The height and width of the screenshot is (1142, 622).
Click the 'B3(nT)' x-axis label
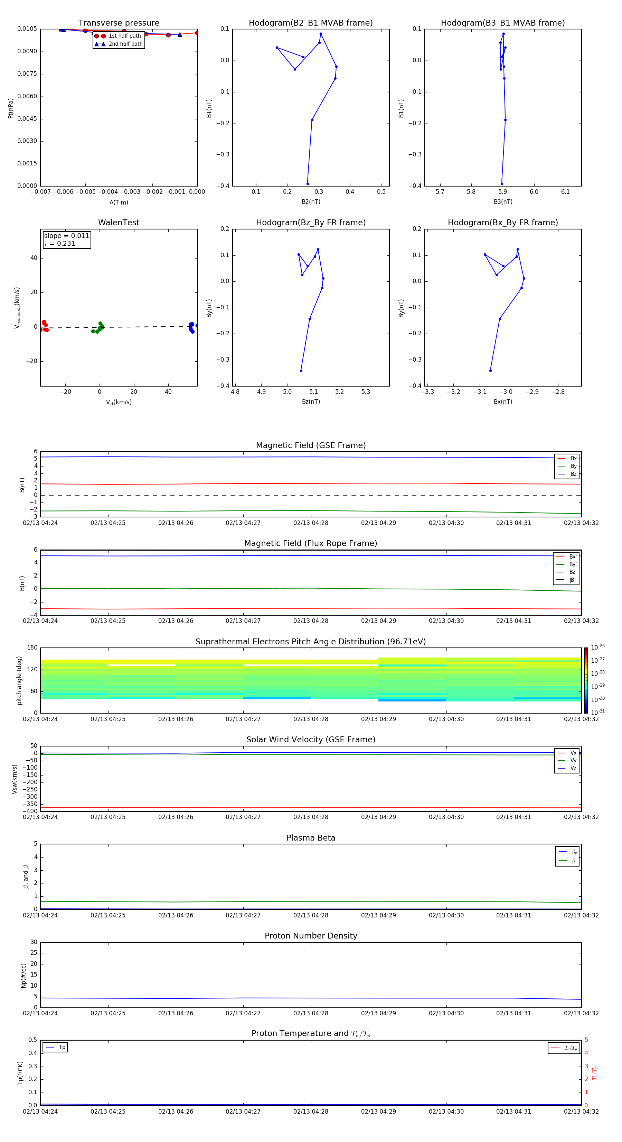pyautogui.click(x=503, y=202)
